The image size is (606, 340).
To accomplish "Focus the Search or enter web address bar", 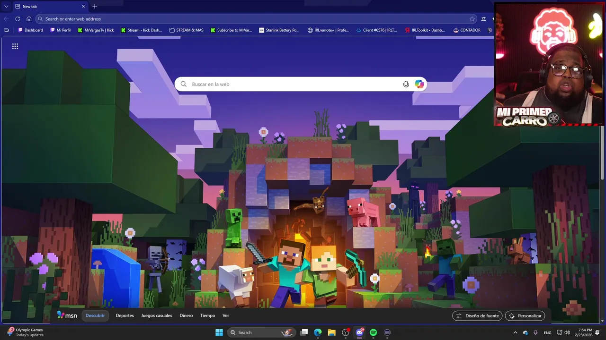I will [x=256, y=19].
